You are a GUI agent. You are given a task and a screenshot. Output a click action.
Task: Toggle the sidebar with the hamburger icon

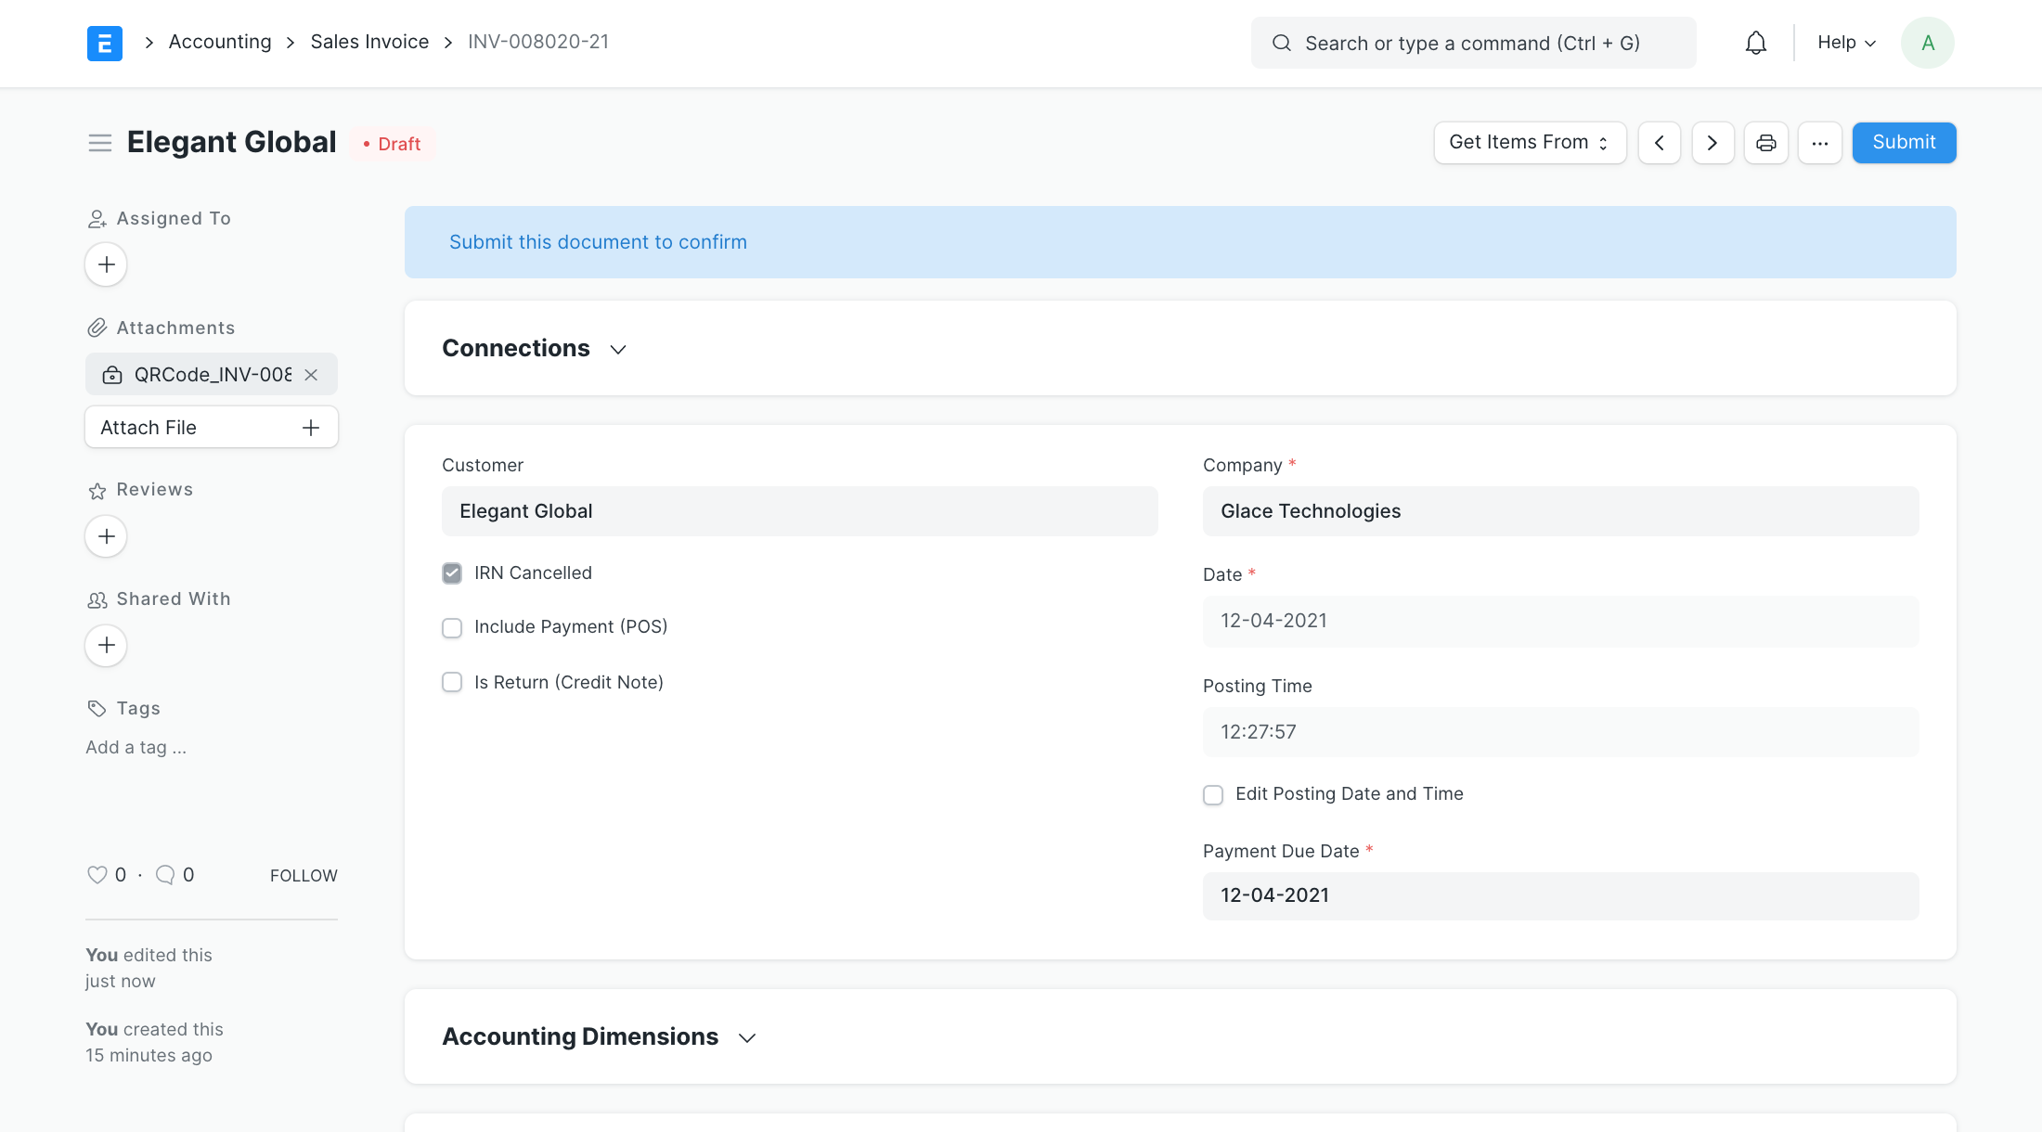coord(100,143)
